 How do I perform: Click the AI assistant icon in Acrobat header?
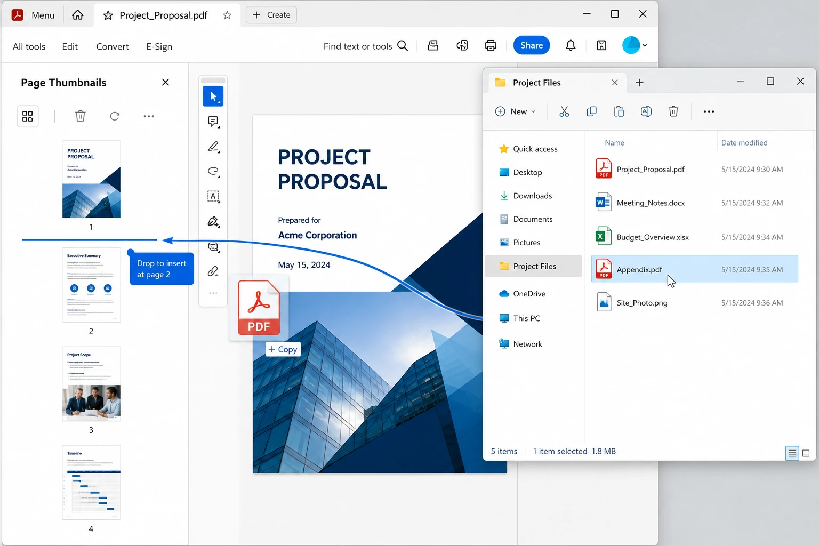tap(462, 45)
